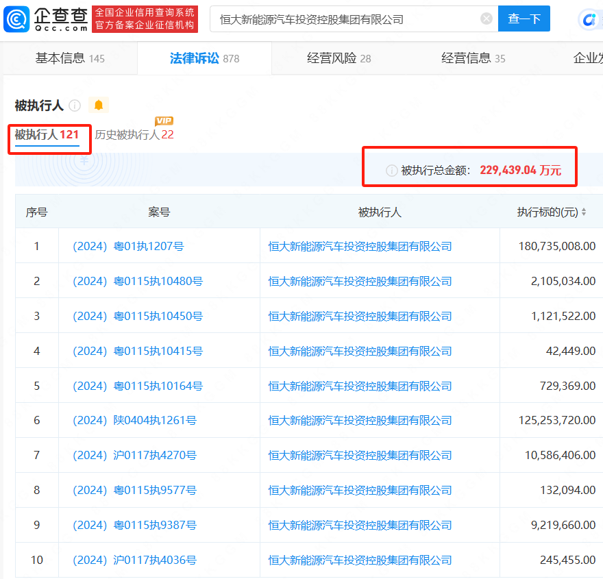Switch to 历史被执行人 22 sub-tab
Viewport: 603px width, 579px height.
(134, 134)
